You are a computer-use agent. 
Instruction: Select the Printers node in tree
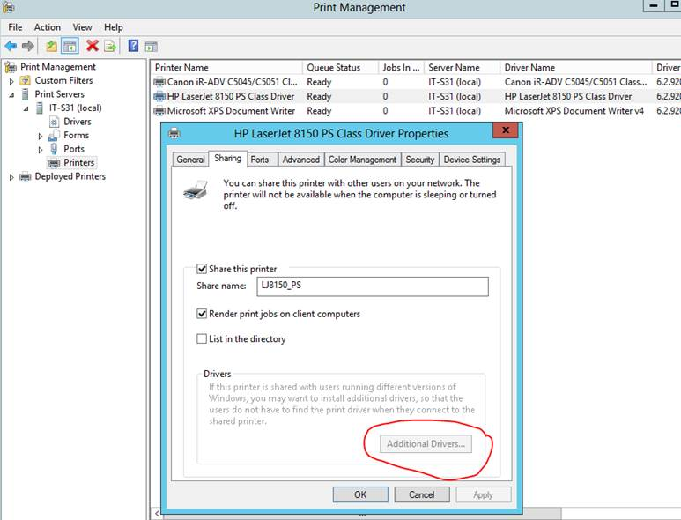pos(78,162)
